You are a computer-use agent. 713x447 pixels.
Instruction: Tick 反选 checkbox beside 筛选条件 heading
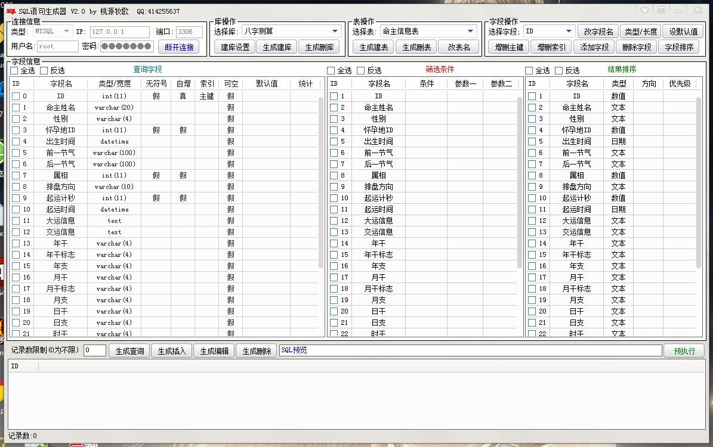[x=361, y=70]
